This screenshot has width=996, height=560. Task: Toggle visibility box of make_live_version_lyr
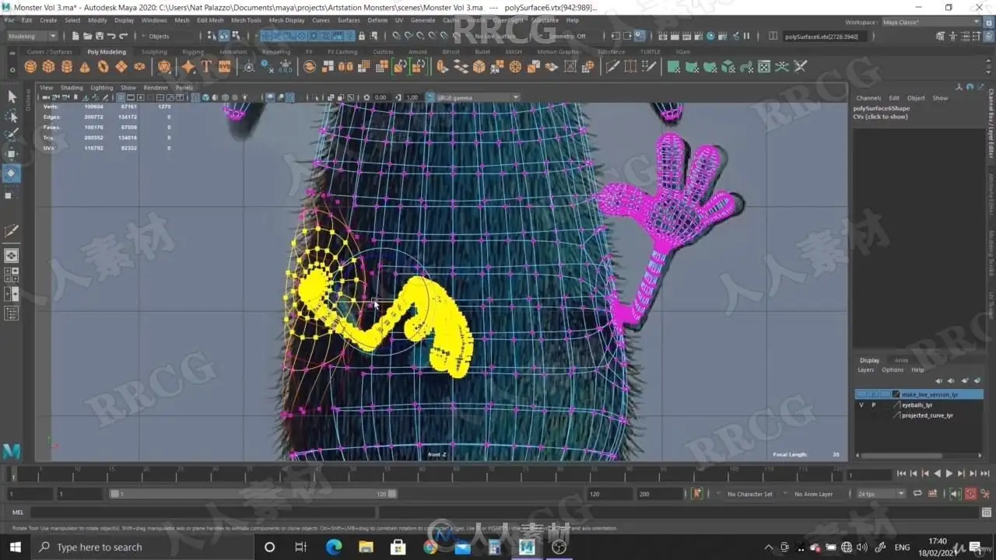(x=861, y=394)
